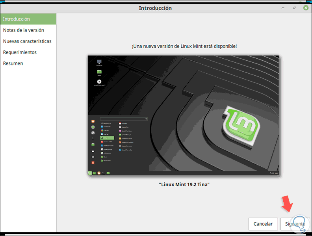Open the Requerimientos section

[x=28, y=52]
